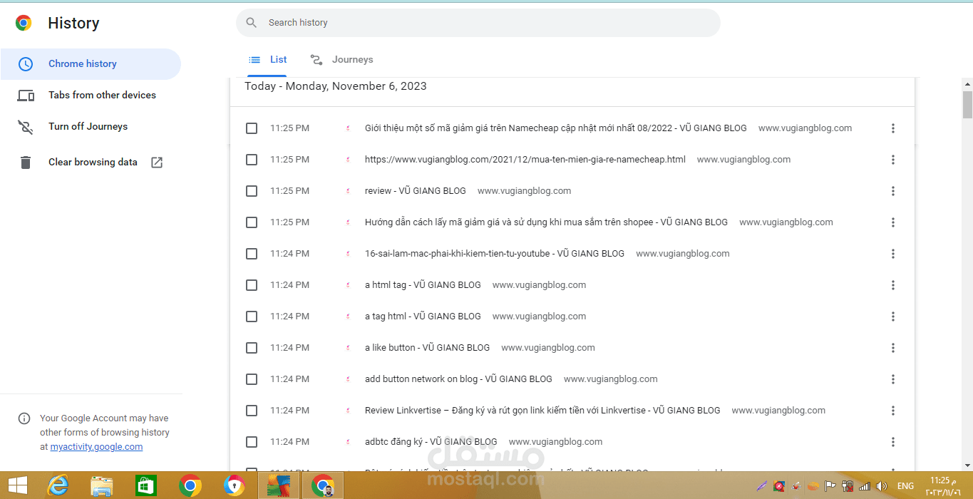Open myactivity.google.com link
973x499 pixels.
(x=96, y=447)
